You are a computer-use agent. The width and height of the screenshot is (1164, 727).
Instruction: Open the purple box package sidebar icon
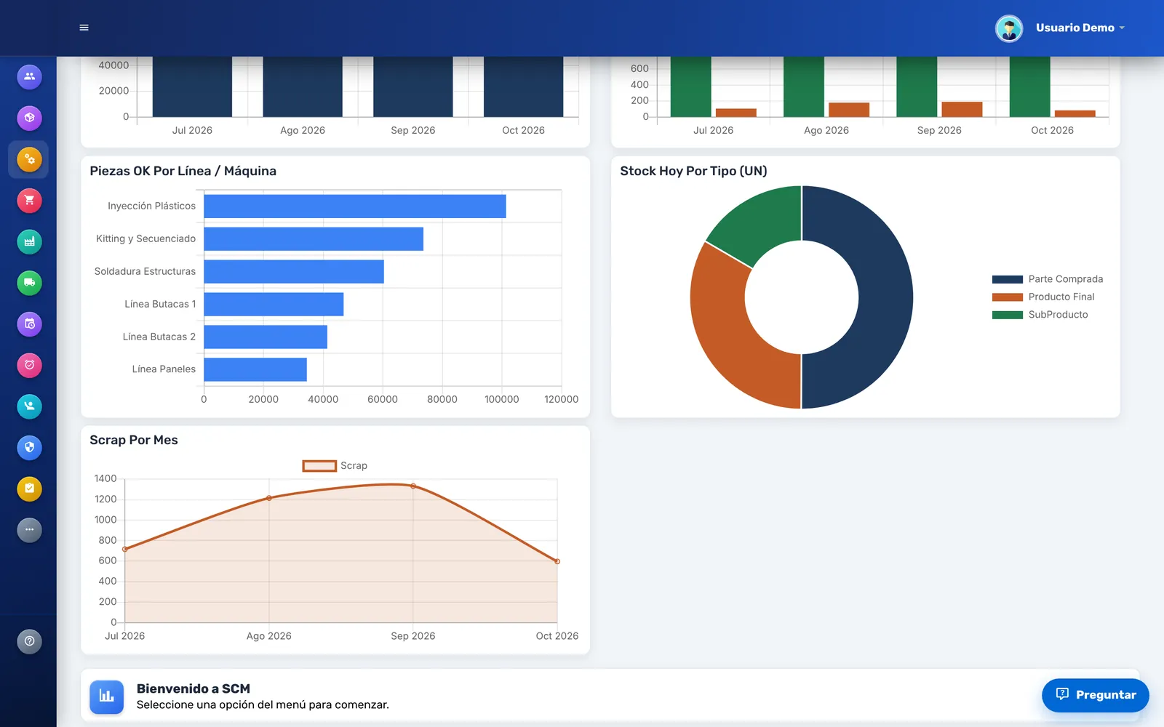29,118
